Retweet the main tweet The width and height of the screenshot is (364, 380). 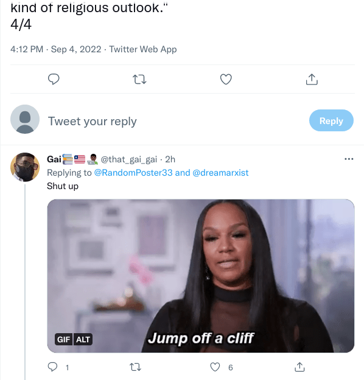139,79
